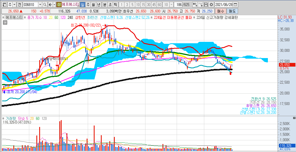Click the 최우선 best quote label
The width and height of the screenshot is (296, 152).
[x=128, y=11]
